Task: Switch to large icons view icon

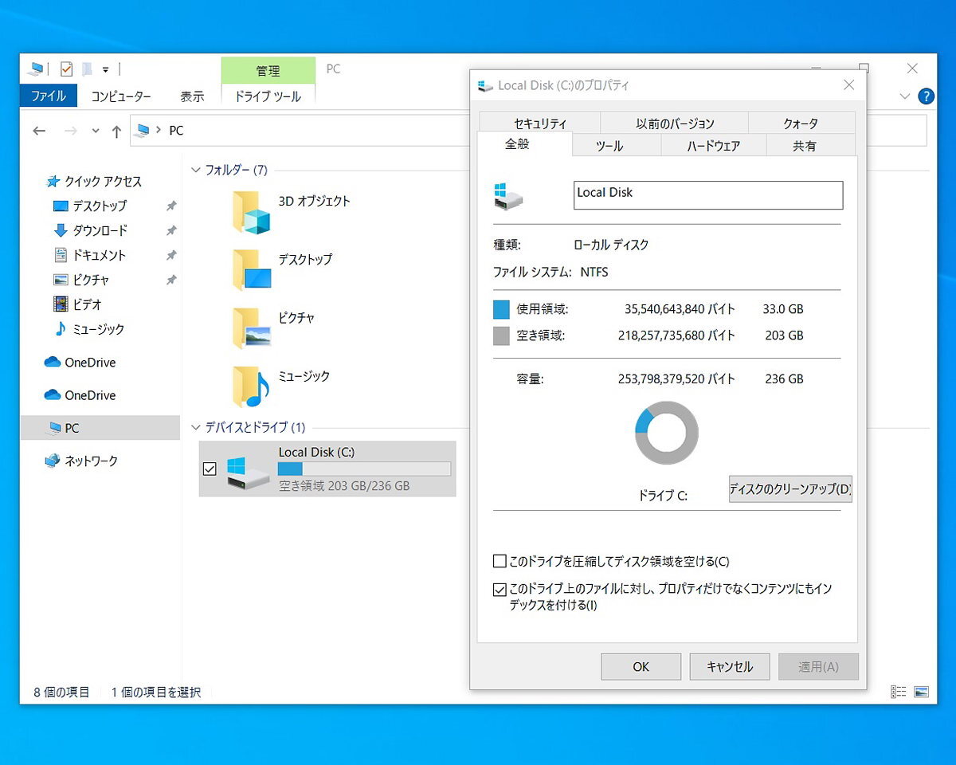Action: (922, 692)
